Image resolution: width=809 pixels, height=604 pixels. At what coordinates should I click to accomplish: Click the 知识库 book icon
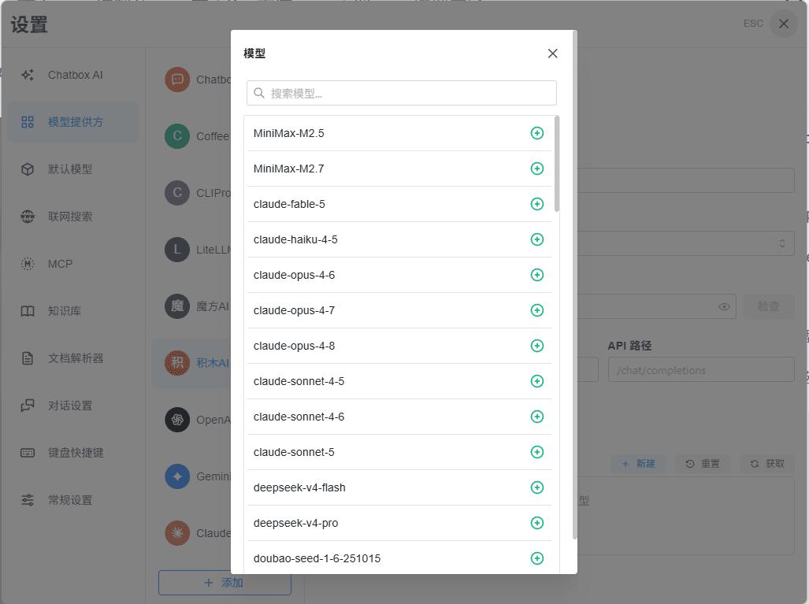(28, 311)
